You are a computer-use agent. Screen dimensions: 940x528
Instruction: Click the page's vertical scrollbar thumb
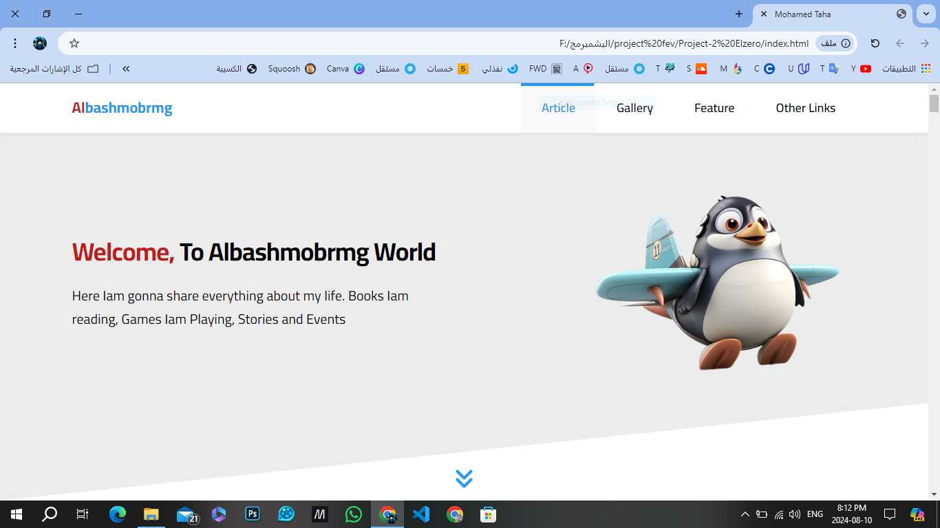coord(934,103)
